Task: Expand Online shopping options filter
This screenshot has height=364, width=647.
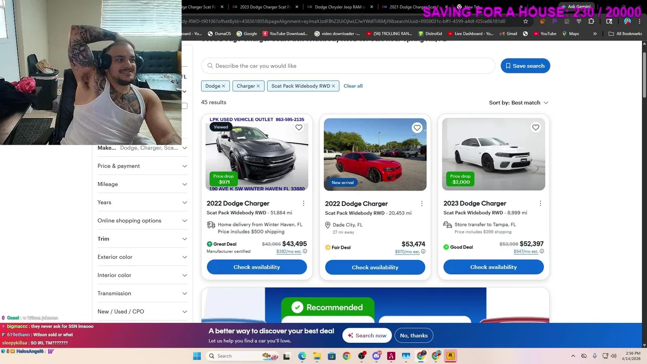Action: click(142, 220)
